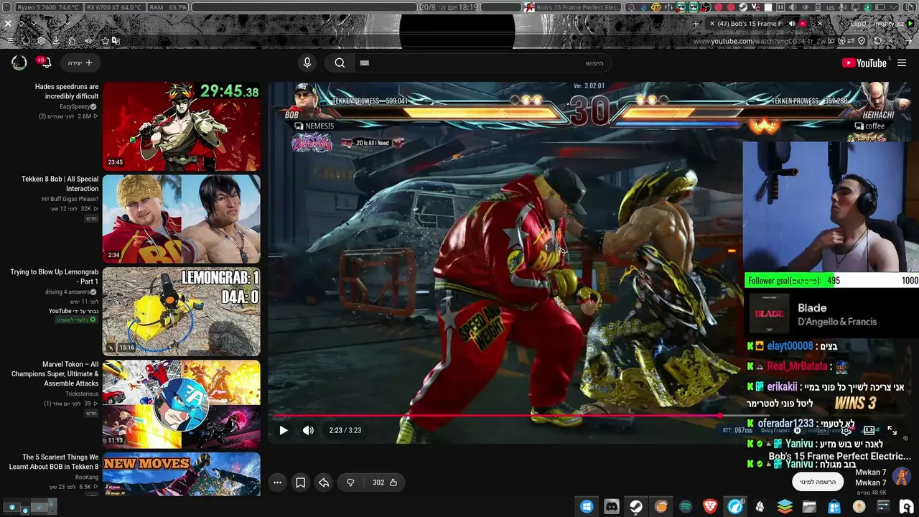Screen dimensions: 919x517
Task: Switch the player to theater mode
Action: 869,430
